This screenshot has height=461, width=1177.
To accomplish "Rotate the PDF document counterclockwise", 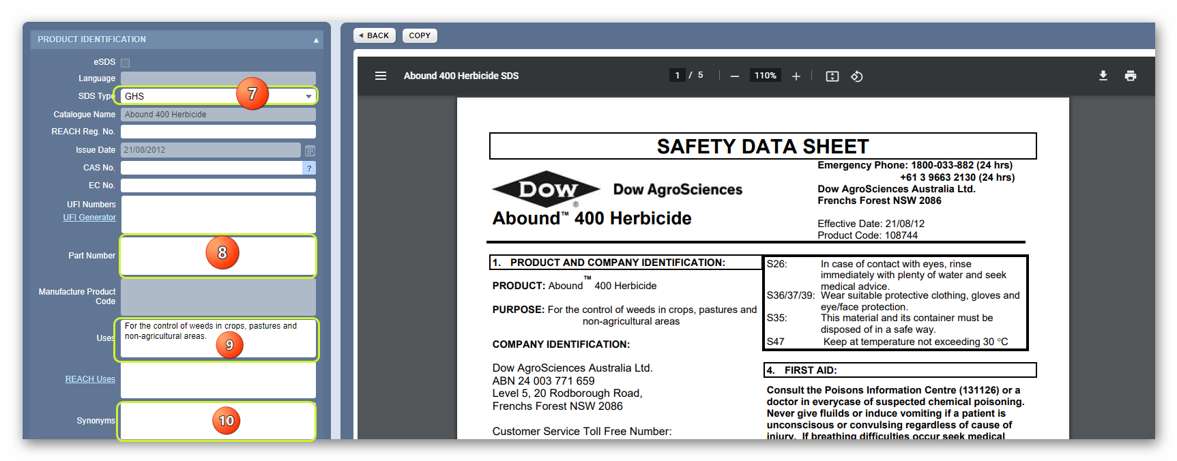I will coord(857,76).
